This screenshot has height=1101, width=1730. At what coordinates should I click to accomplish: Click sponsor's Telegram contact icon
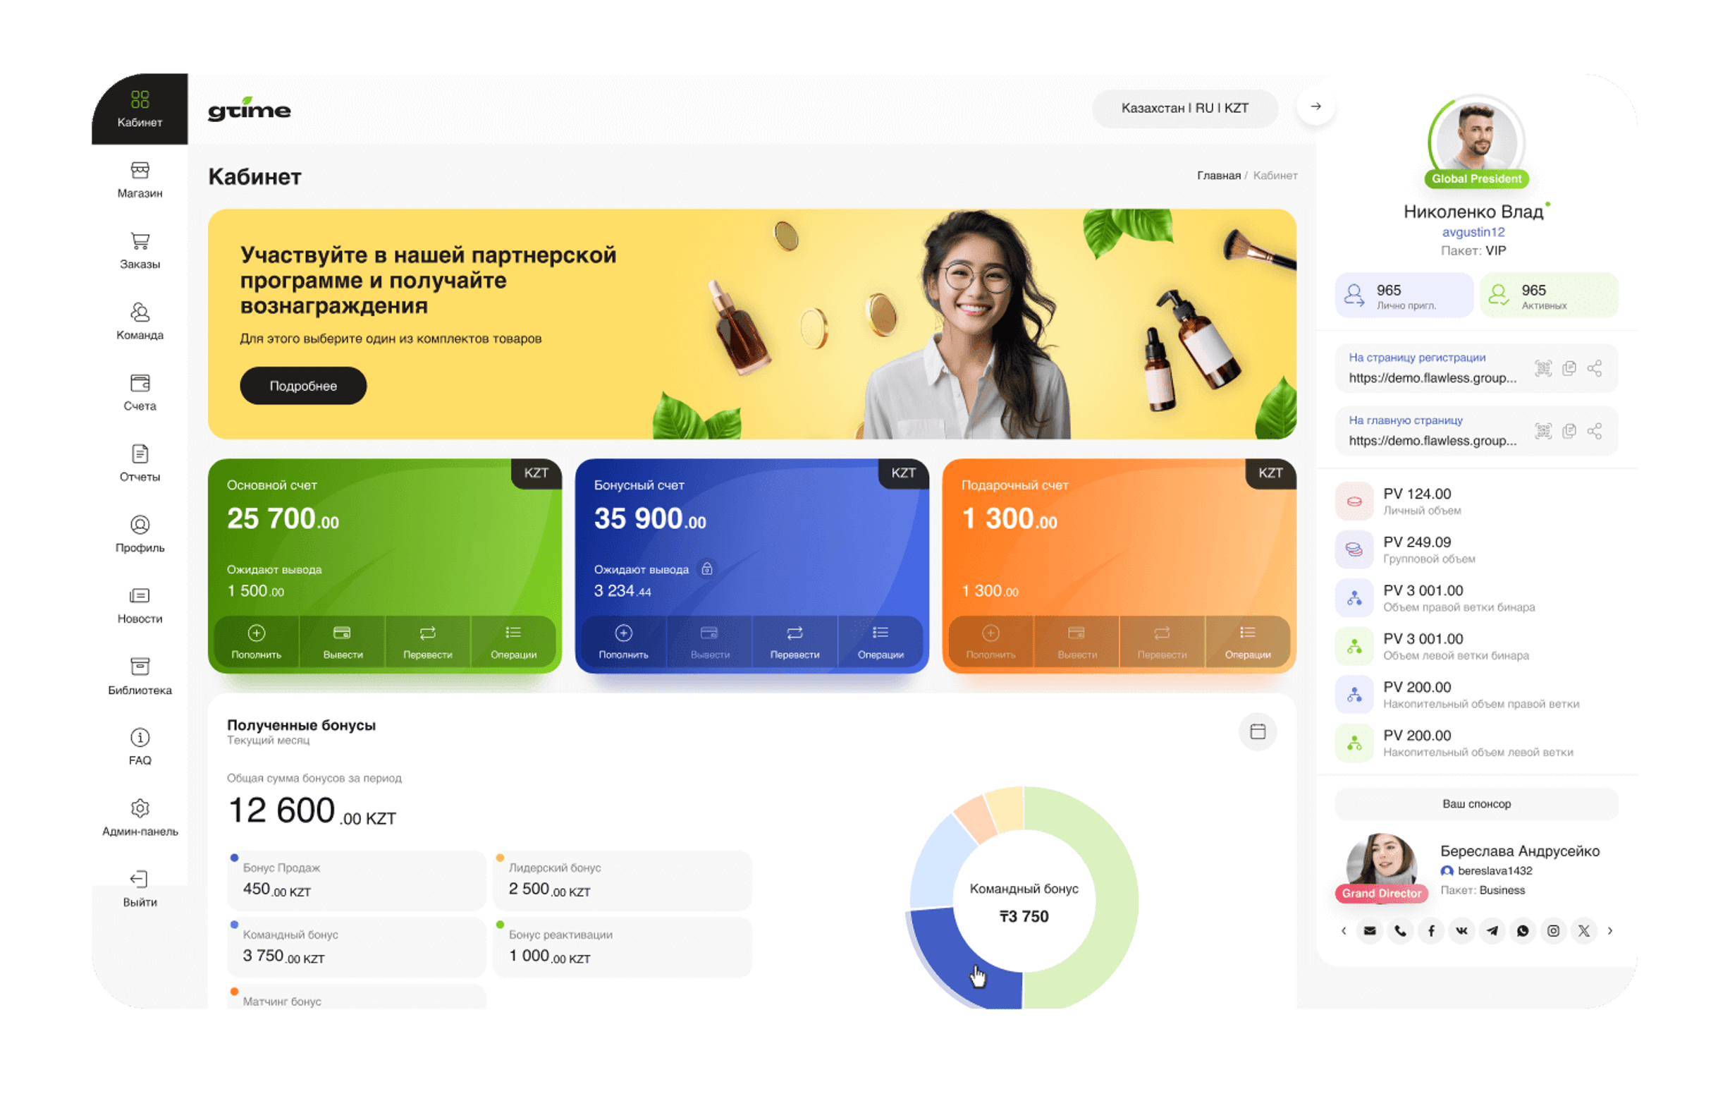(x=1492, y=931)
